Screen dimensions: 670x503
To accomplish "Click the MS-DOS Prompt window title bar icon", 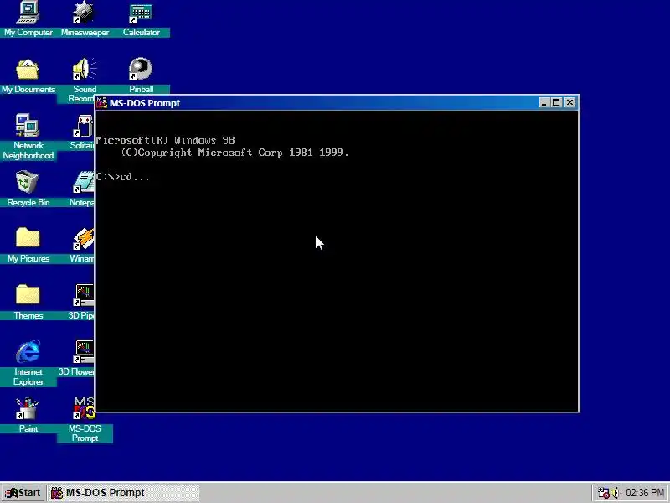I will point(101,103).
